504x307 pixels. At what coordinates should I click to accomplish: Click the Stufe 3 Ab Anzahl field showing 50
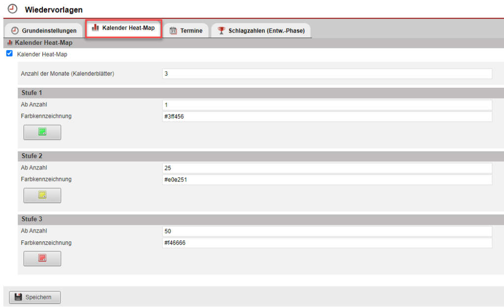[x=327, y=231]
